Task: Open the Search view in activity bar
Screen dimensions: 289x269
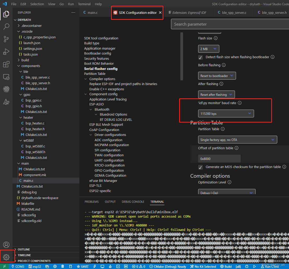Action: click(x=6, y=27)
